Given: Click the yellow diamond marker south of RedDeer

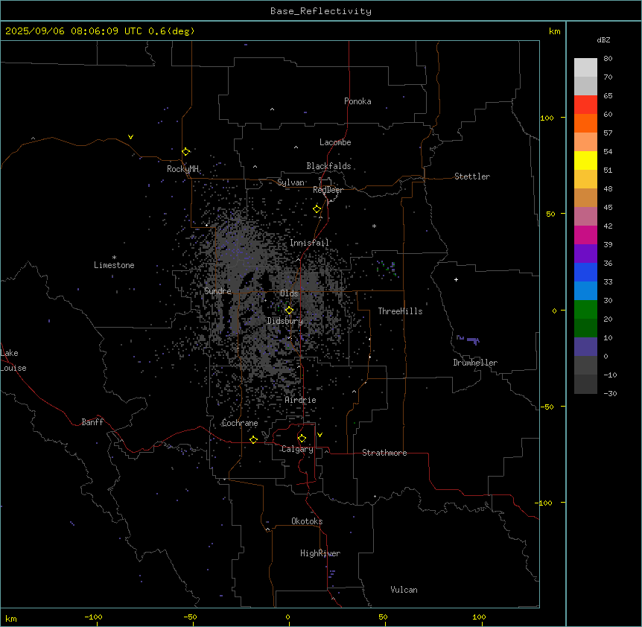Looking at the screenshot, I should pyautogui.click(x=317, y=209).
